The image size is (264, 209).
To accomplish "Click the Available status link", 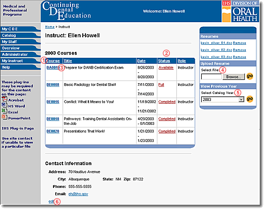I will click(166, 68).
